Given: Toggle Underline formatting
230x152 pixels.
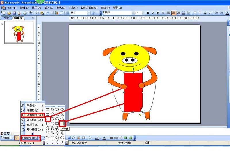Looking at the screenshot, I should [158, 13].
